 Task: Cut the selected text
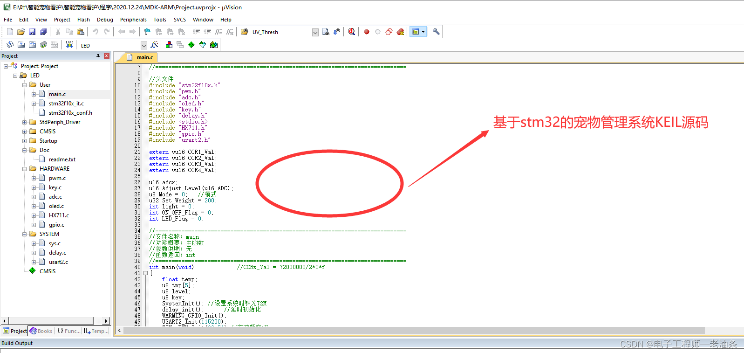click(x=58, y=32)
